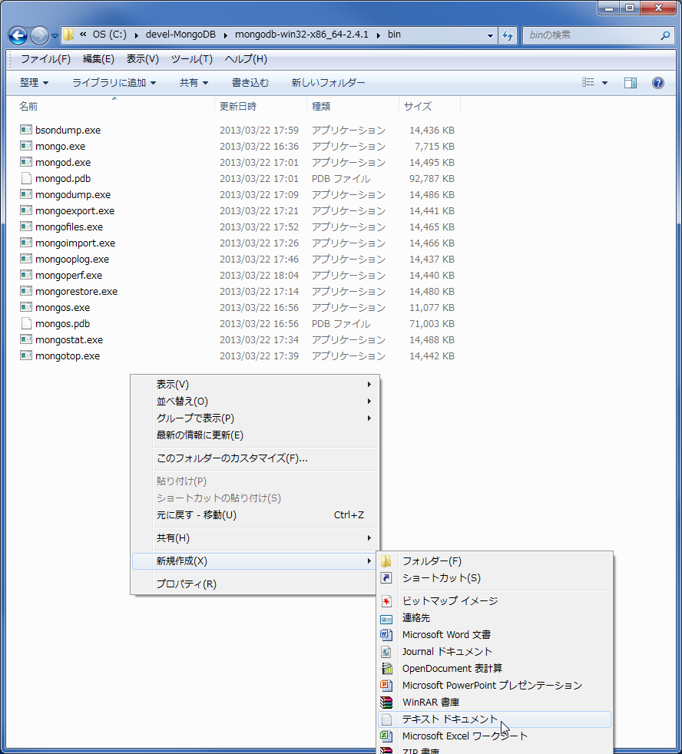Click the devel-MongoDB breadcrumb segment
Screen dimensions: 682x754
[180, 35]
